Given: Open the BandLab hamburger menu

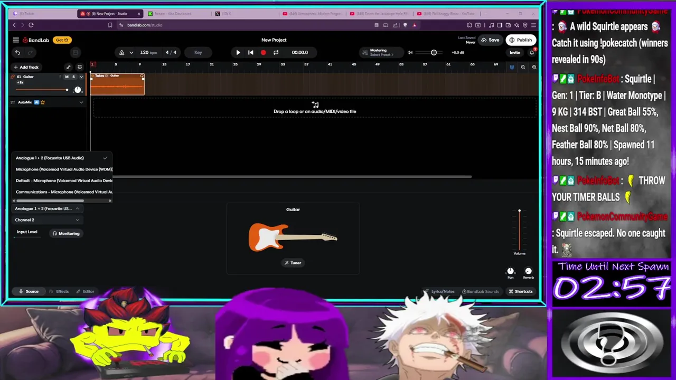Looking at the screenshot, I should tap(16, 40).
